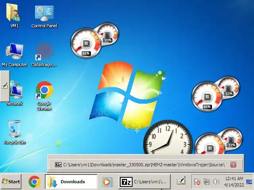Image resolution: width=254 pixels, height=190 pixels.
Task: Click the bottom right gadget's CPU dial
Action: pyautogui.click(x=210, y=144)
